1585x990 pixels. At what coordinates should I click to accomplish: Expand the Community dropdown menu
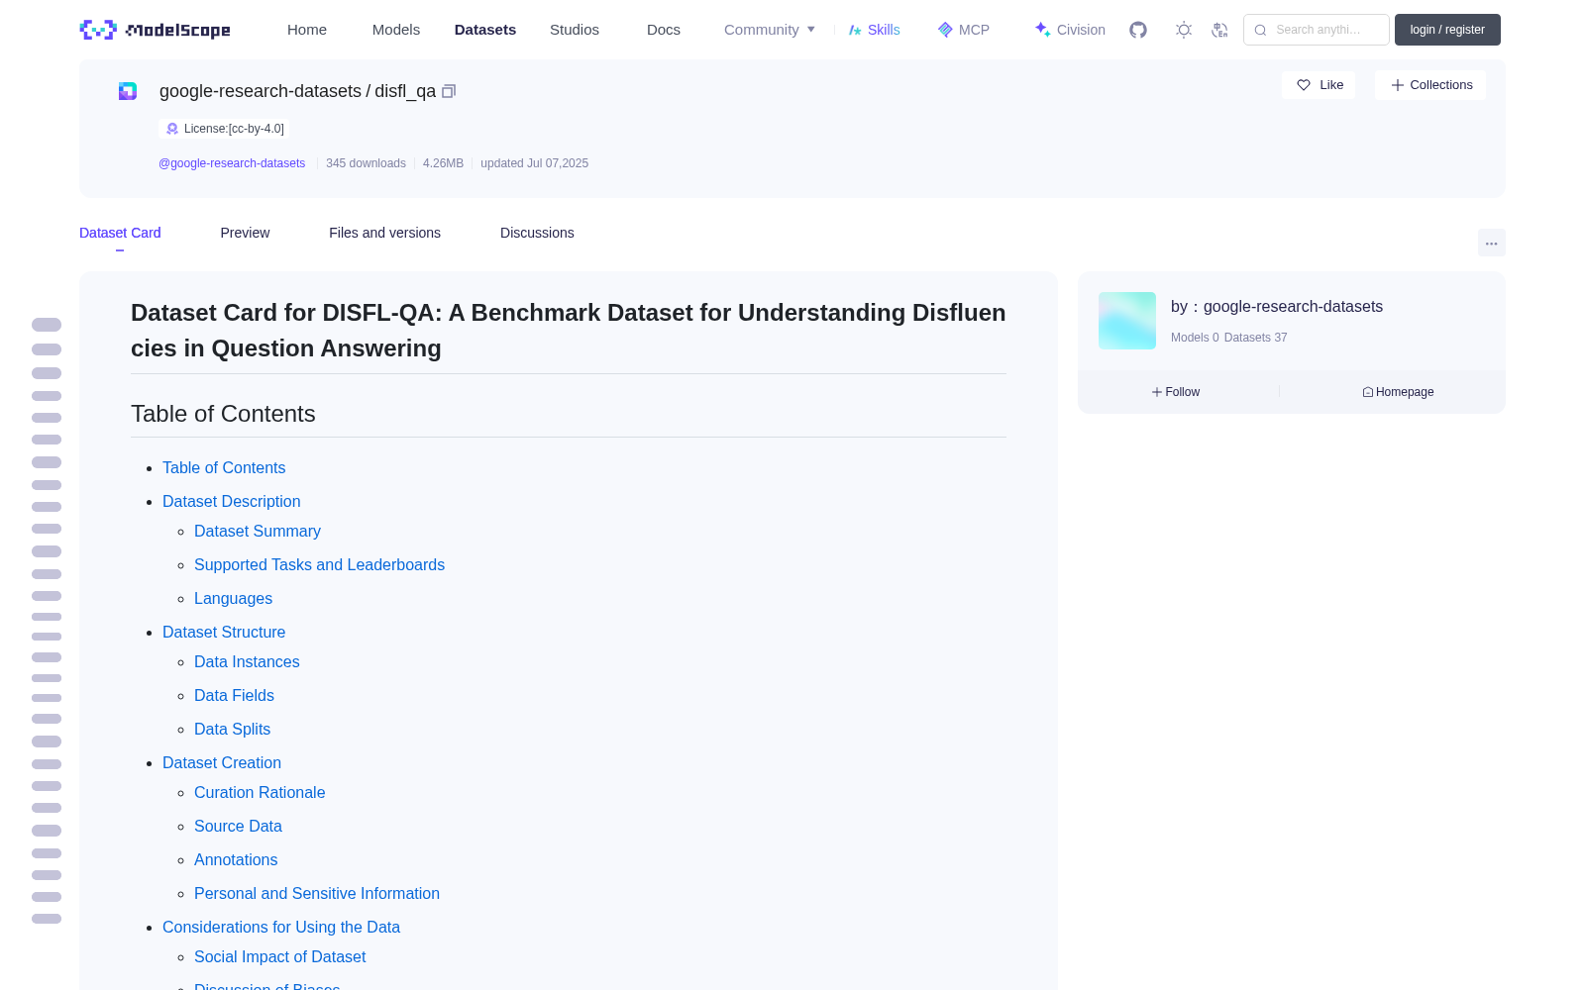point(770,30)
